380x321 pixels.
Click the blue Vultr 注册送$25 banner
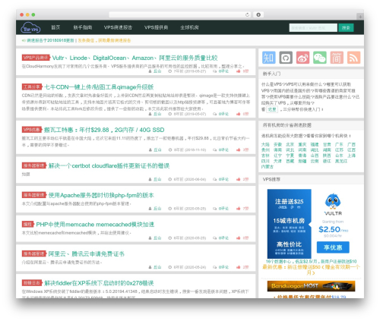pyautogui.click(x=290, y=224)
